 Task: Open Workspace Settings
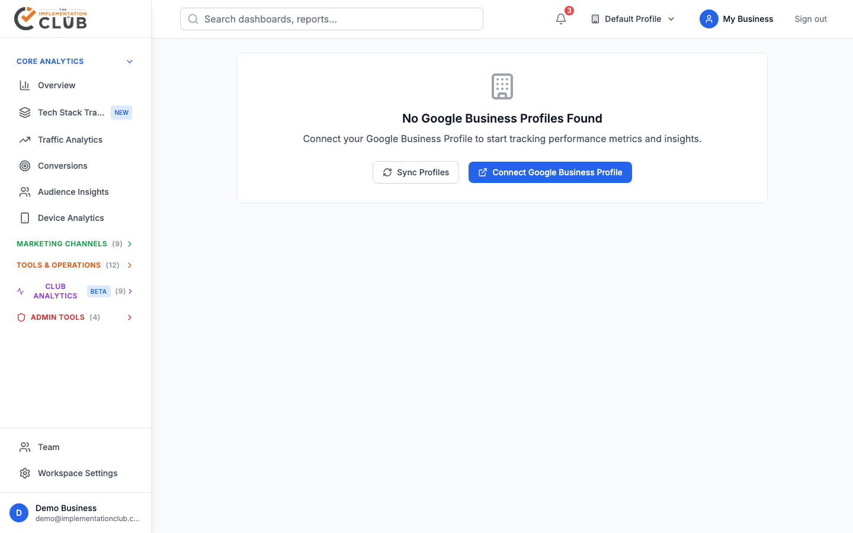[x=77, y=473]
